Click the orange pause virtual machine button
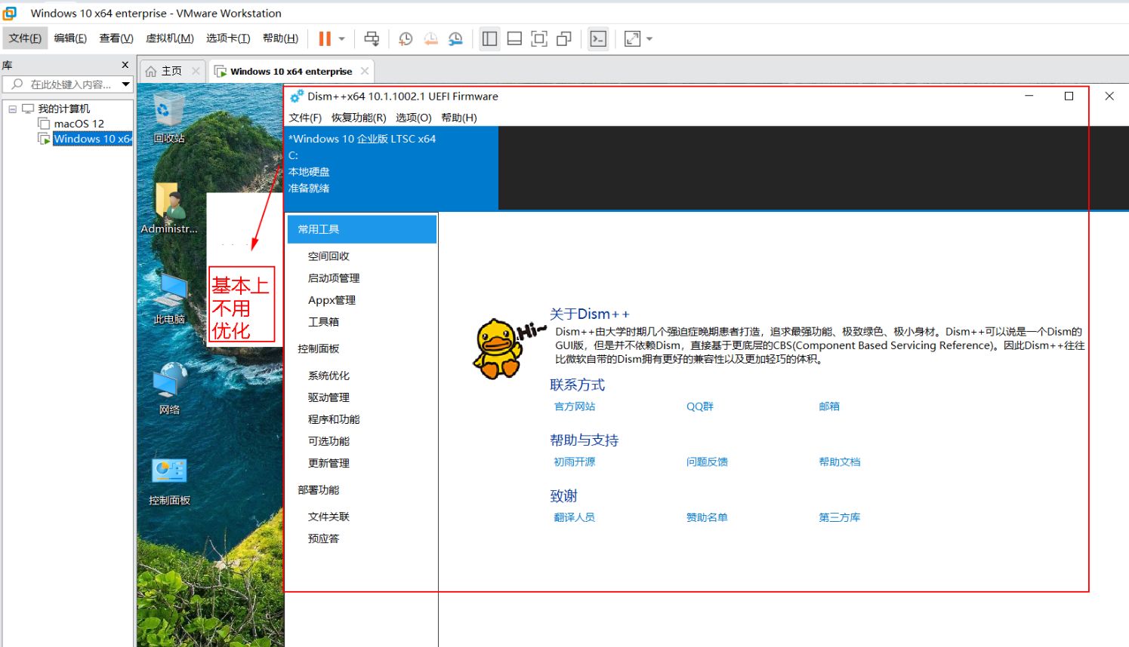 tap(325, 38)
